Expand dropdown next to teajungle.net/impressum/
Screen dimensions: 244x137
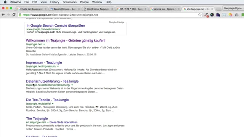(x=58, y=66)
